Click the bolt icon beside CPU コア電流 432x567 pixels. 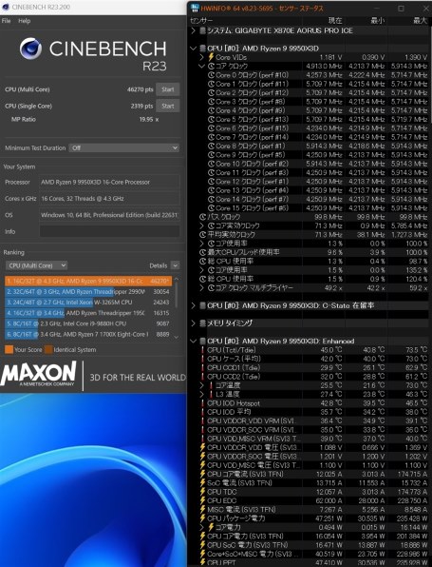tap(202, 474)
